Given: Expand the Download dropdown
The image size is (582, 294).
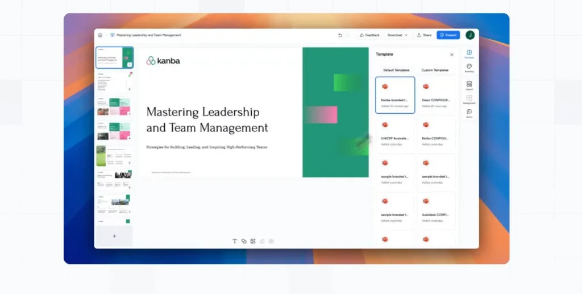Looking at the screenshot, I should (x=397, y=35).
